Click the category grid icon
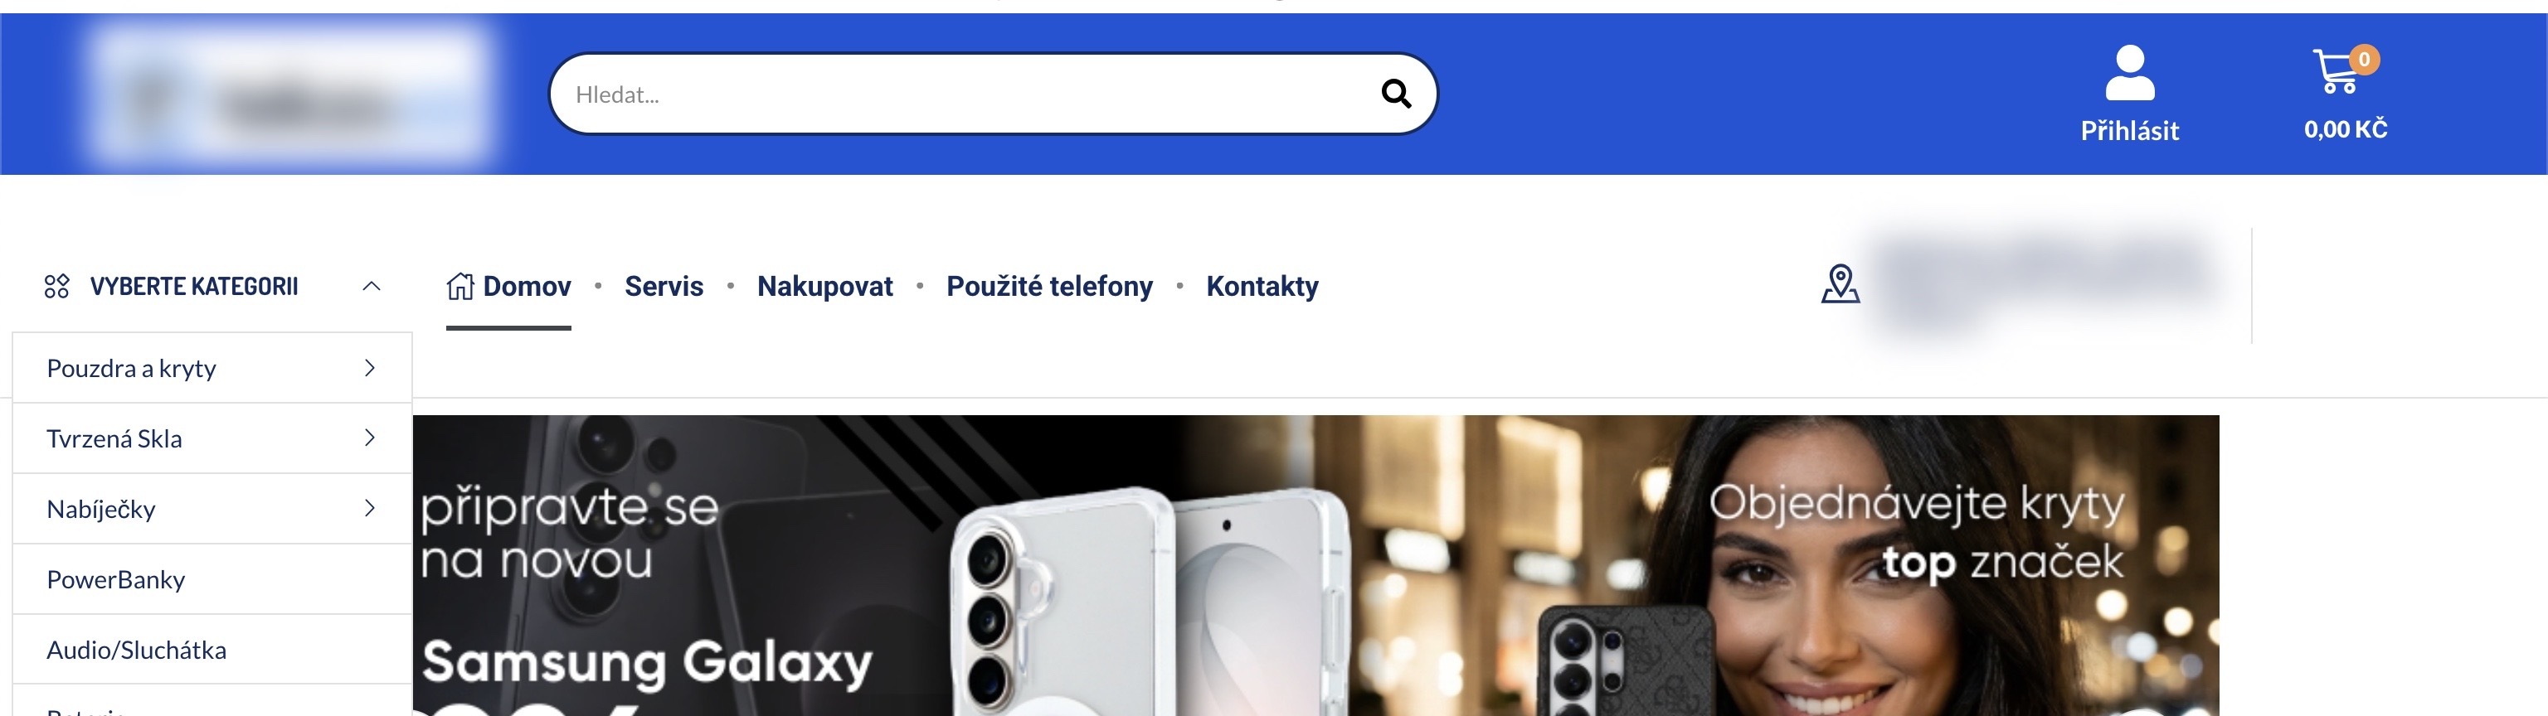 click(56, 287)
